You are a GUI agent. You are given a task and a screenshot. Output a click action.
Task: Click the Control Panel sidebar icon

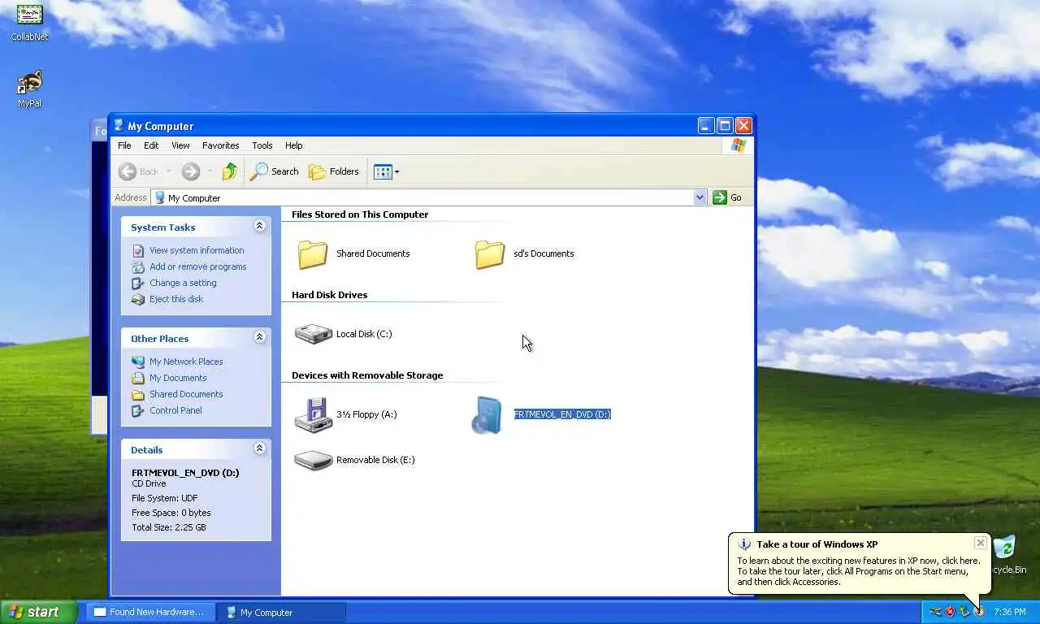pos(138,410)
